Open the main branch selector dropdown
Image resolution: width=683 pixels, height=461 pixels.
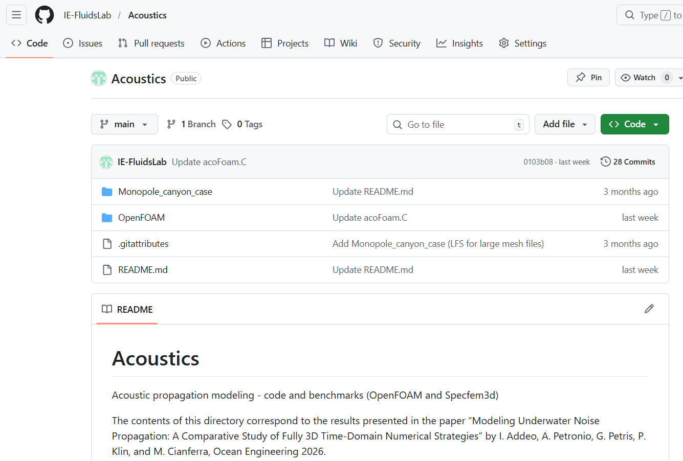tap(124, 124)
